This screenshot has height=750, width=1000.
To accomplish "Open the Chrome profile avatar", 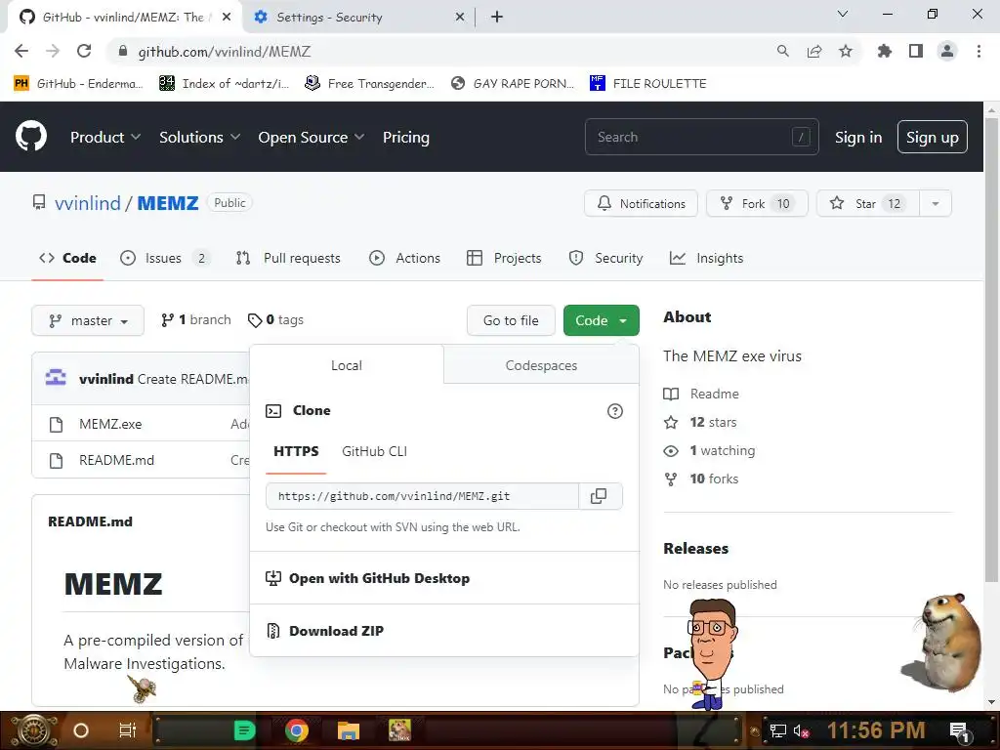I will click(947, 51).
